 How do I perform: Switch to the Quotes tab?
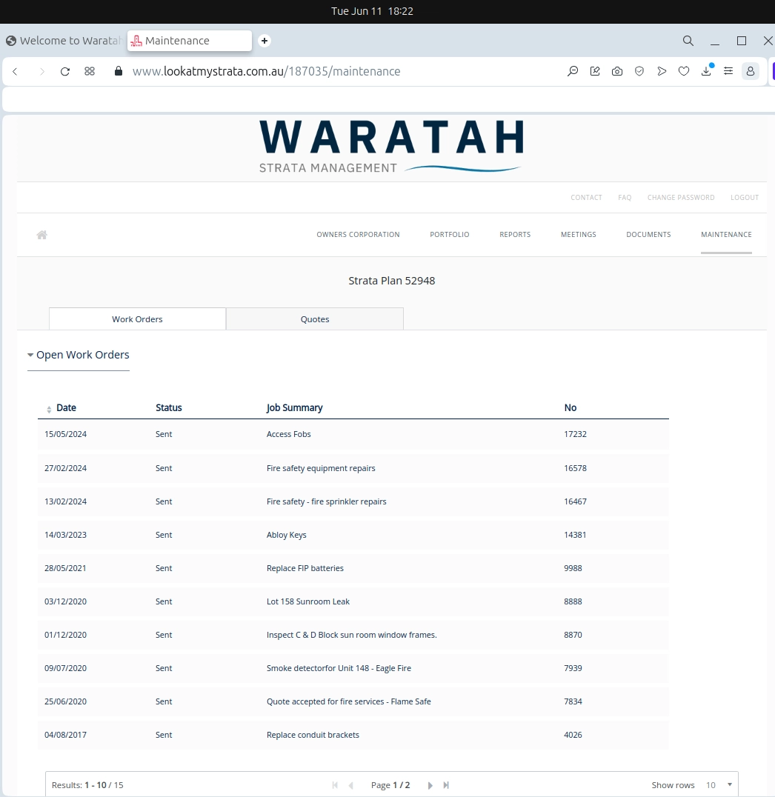point(315,319)
